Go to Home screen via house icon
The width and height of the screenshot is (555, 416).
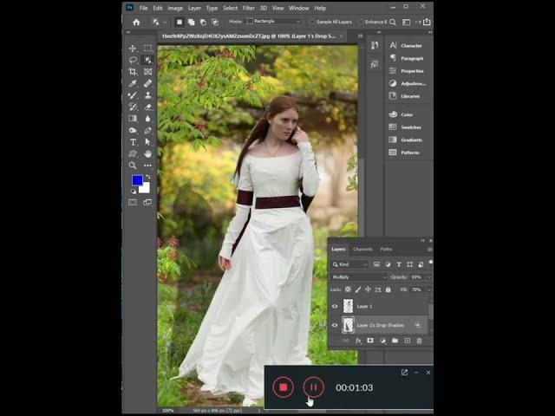[136, 23]
